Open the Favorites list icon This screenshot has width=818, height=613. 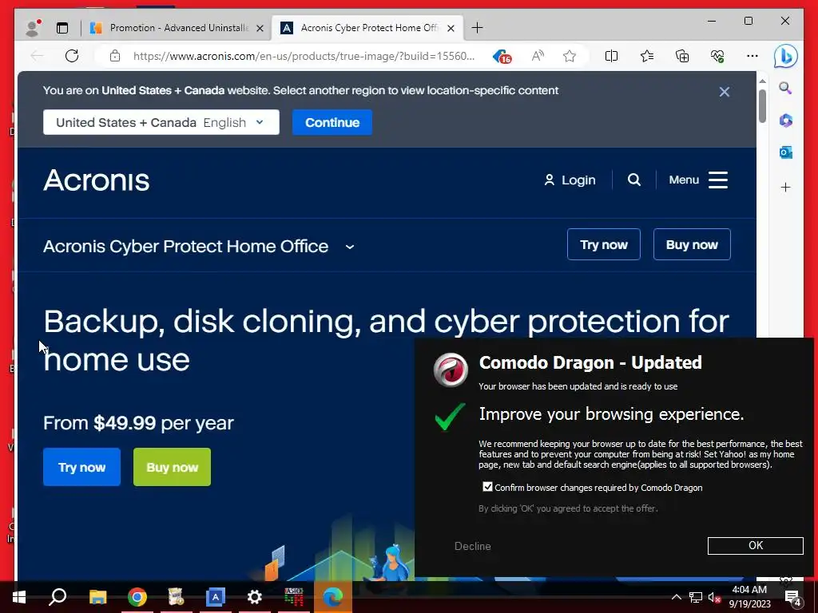point(647,56)
